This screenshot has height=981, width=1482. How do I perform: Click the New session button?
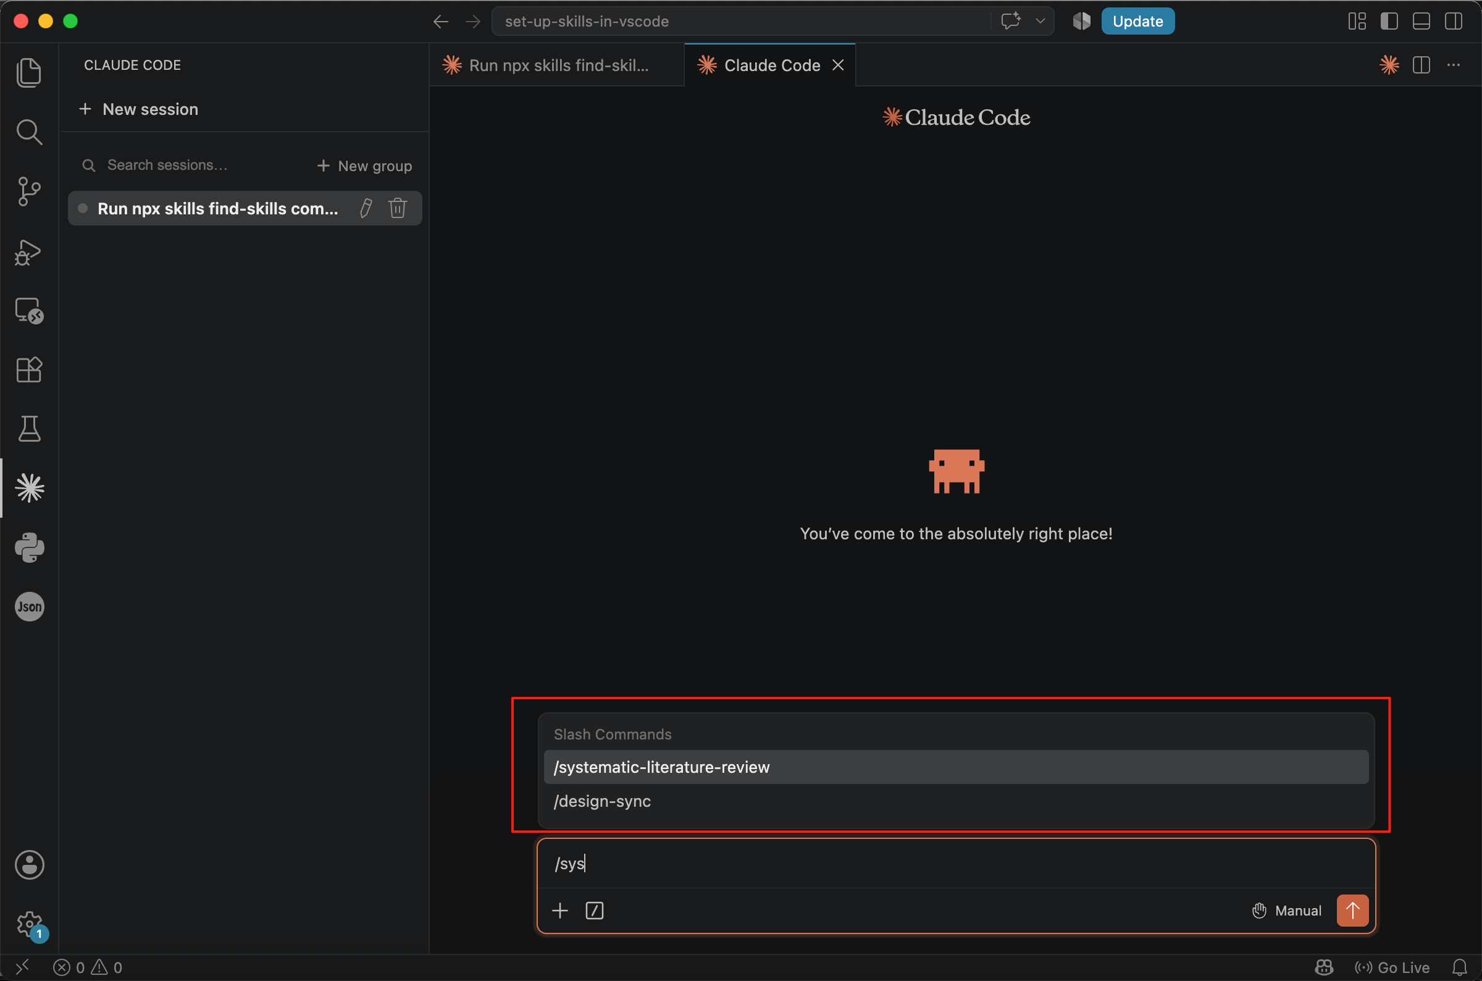pos(139,109)
